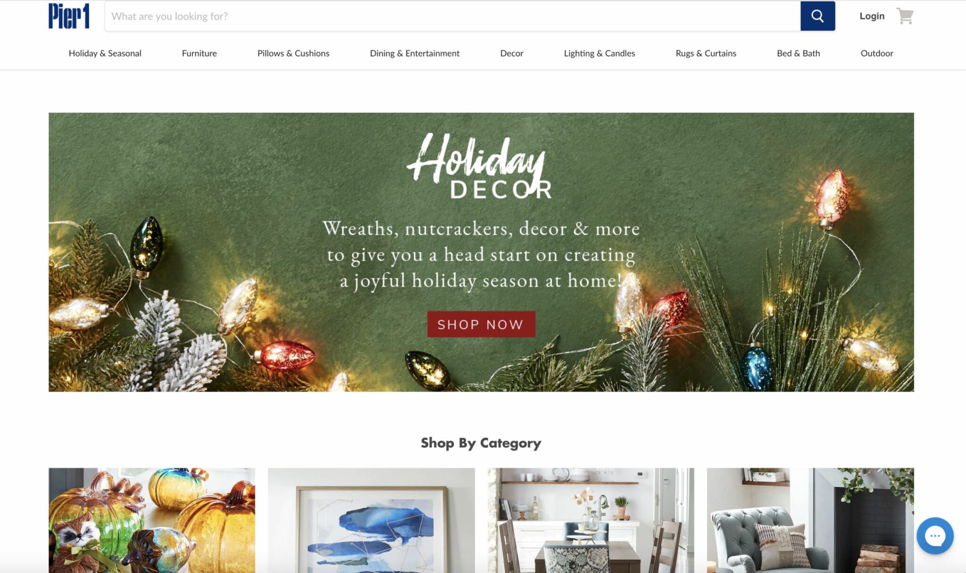Open the Furniture menu
Image resolution: width=966 pixels, height=573 pixels.
[199, 53]
